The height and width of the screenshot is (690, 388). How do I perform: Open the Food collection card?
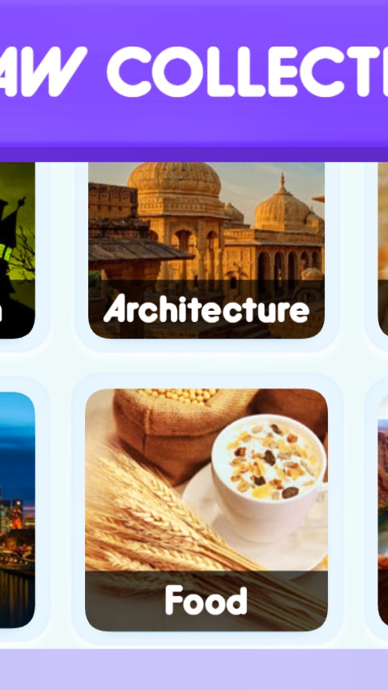point(206,510)
